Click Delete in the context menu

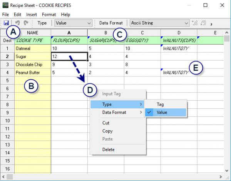[108, 149]
